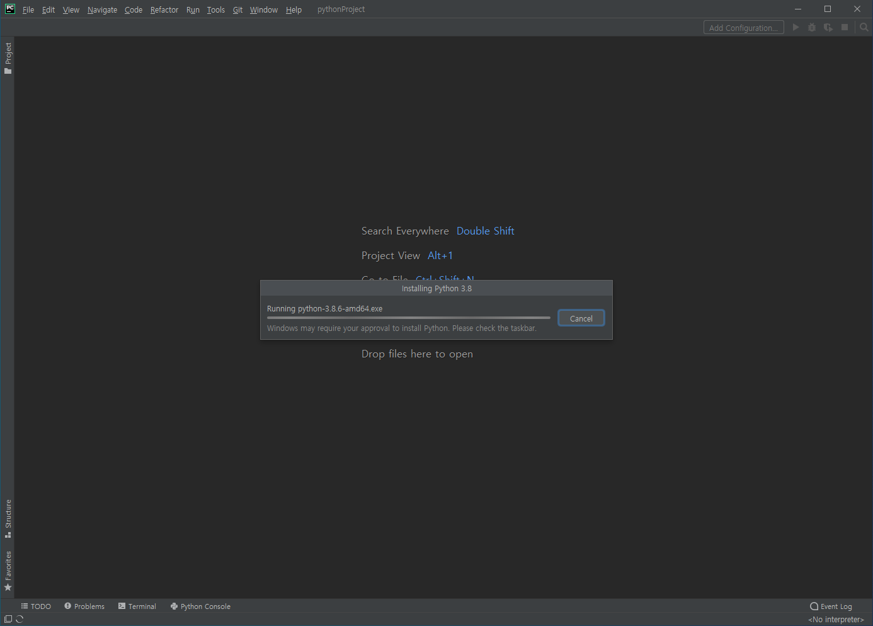Close the PyCharm window

pos(857,9)
